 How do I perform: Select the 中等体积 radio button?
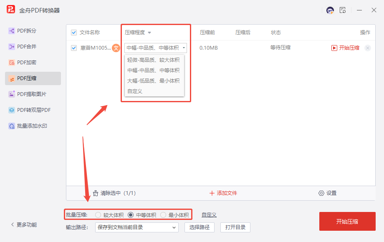[x=131, y=215]
